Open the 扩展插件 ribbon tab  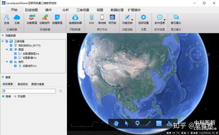pos(134,10)
